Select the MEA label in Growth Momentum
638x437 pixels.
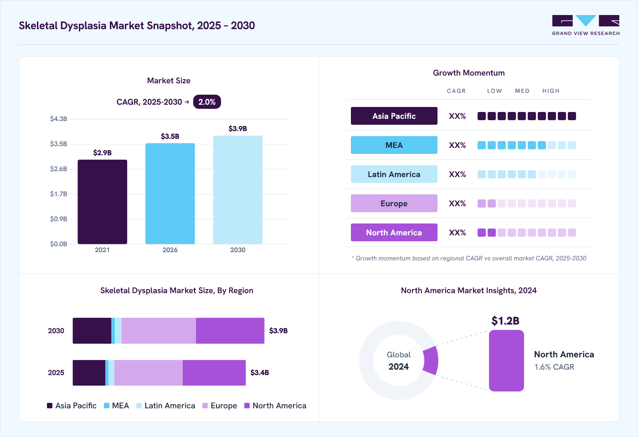[394, 145]
